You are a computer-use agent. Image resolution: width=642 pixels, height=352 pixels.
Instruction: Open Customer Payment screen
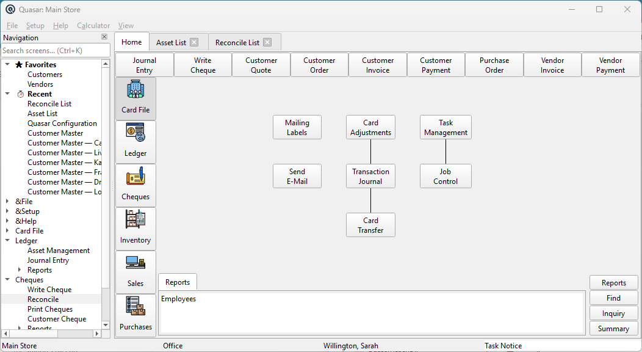click(x=436, y=65)
